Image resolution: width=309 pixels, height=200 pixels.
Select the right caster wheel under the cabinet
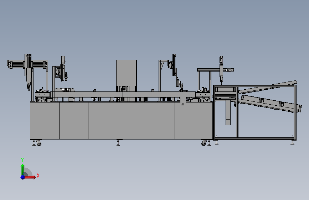pos(204,143)
